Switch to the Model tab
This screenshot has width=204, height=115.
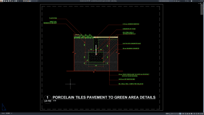tap(3, 113)
